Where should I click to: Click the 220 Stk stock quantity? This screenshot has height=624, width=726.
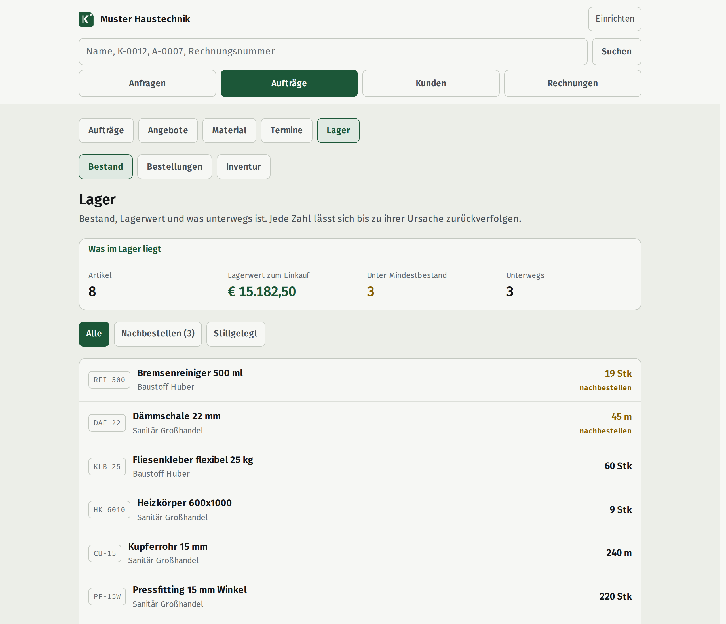[616, 597]
